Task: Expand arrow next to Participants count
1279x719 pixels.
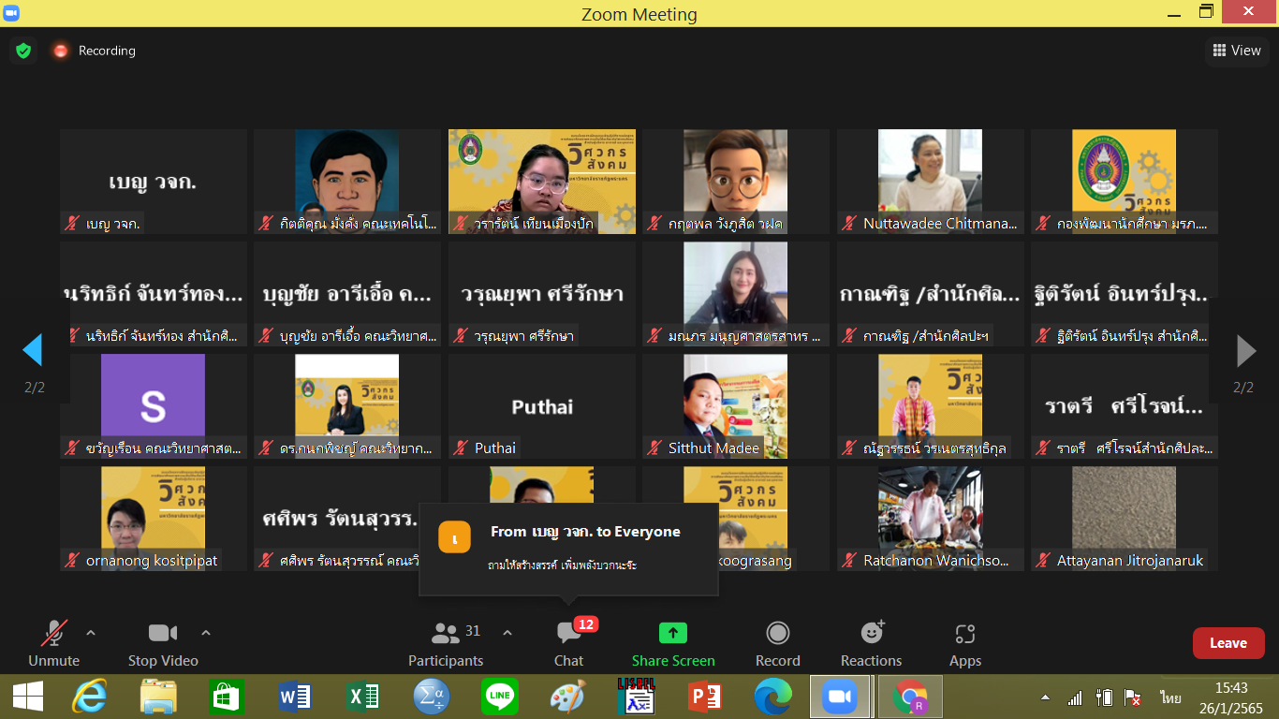Action: 507,633
